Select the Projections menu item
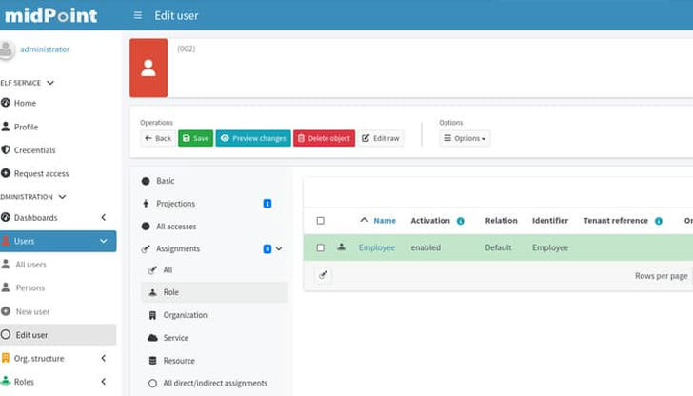This screenshot has height=396, width=693. [x=175, y=204]
